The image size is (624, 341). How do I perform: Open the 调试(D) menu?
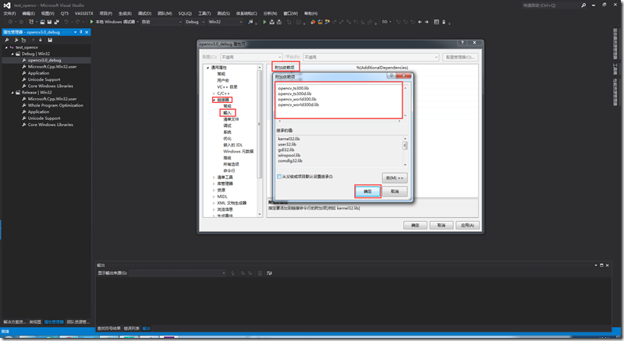coord(144,13)
